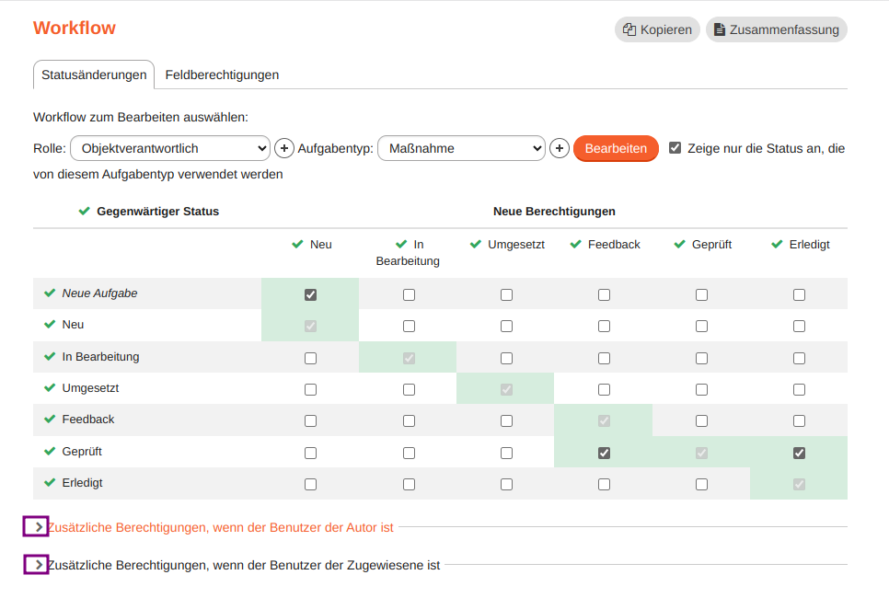The width and height of the screenshot is (889, 598).
Task: Expand the Zugewiesene additional permissions section
Action: (x=35, y=564)
